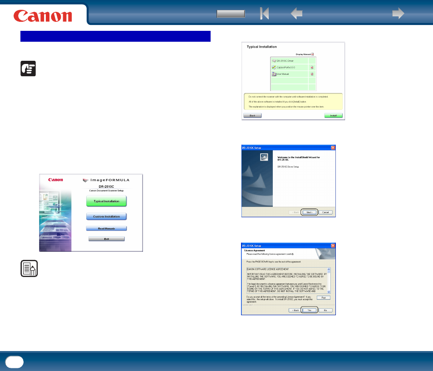Click Yes to accept the license agreement
This screenshot has width=433, height=371.
click(x=309, y=310)
